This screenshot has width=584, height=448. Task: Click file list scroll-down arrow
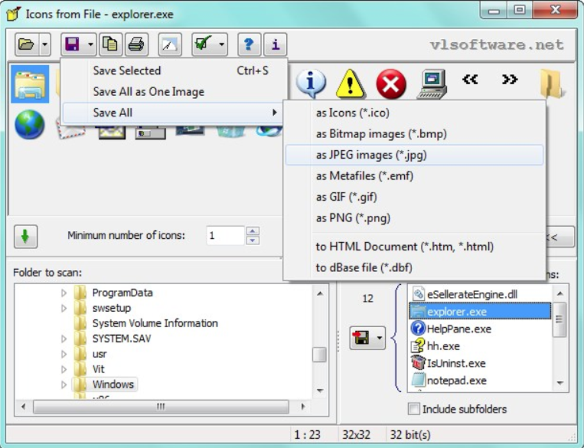coord(560,383)
